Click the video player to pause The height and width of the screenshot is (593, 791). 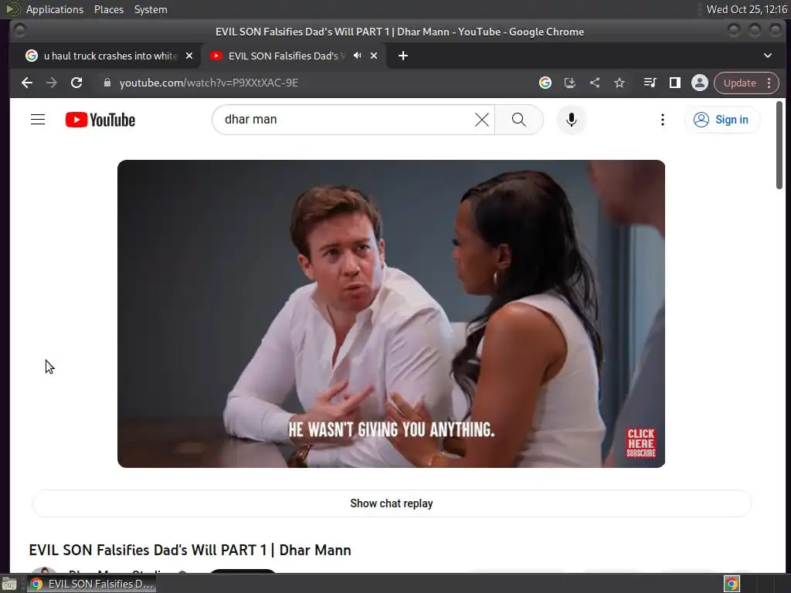391,313
